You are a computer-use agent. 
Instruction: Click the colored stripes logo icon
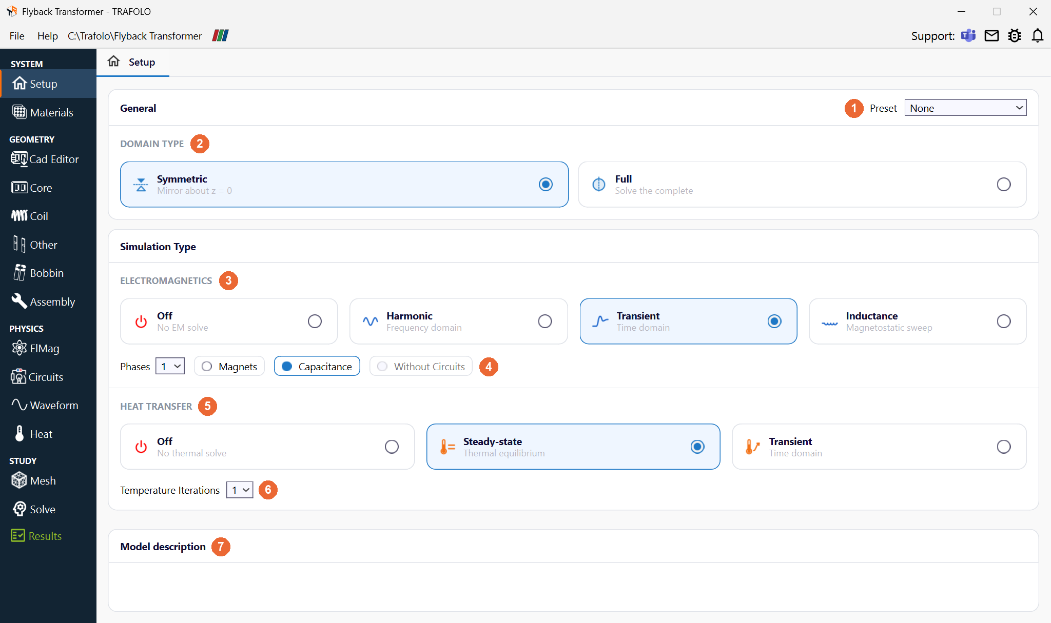220,35
